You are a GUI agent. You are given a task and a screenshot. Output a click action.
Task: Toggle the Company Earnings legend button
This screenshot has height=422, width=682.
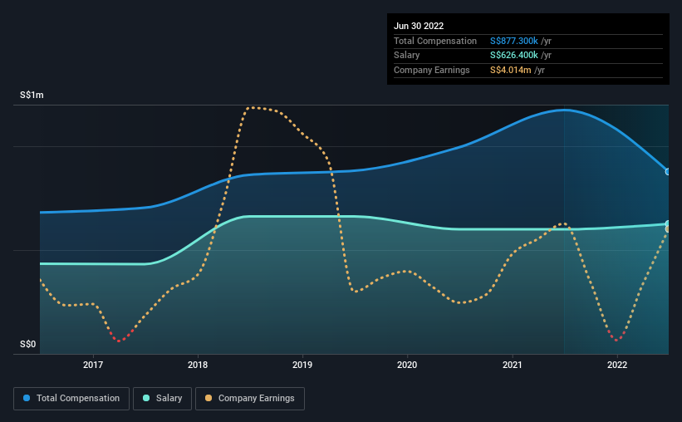pos(250,399)
